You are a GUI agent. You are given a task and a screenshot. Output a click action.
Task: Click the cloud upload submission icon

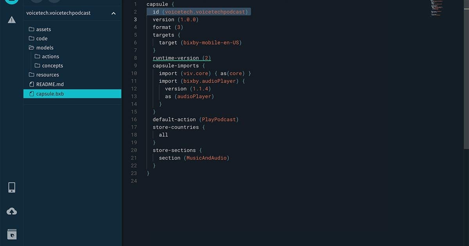[x=12, y=211]
